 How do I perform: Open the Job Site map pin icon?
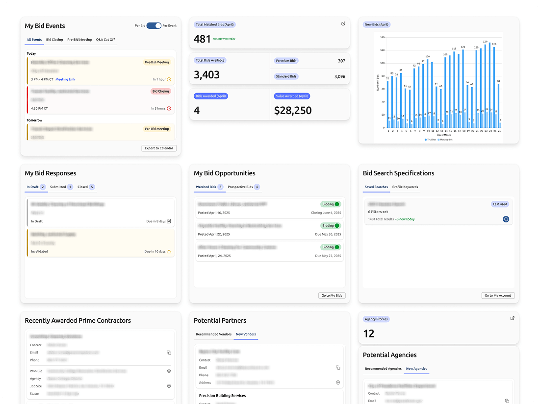169,386
